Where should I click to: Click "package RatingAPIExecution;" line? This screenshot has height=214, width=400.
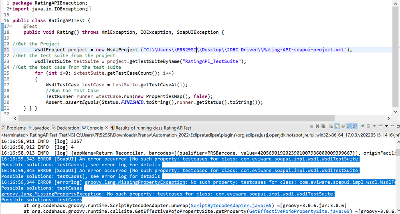click(x=50, y=3)
